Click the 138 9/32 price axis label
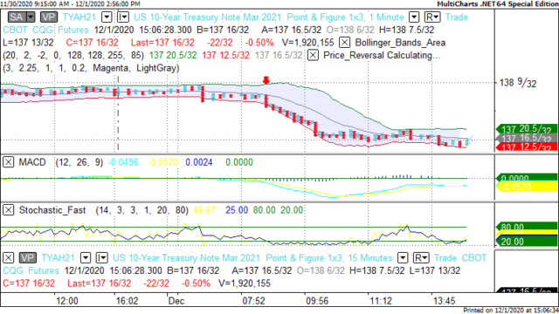This screenshot has height=314, width=559. pos(518,83)
